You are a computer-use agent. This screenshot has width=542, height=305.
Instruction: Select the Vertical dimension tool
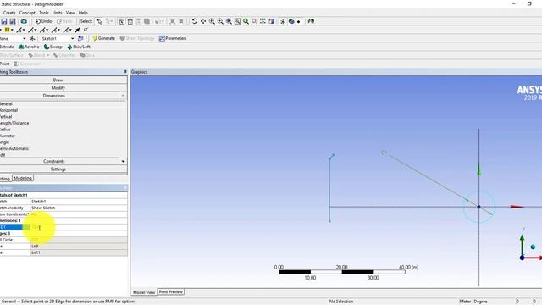(6, 117)
